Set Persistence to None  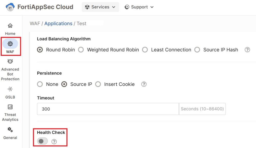[x=40, y=84]
